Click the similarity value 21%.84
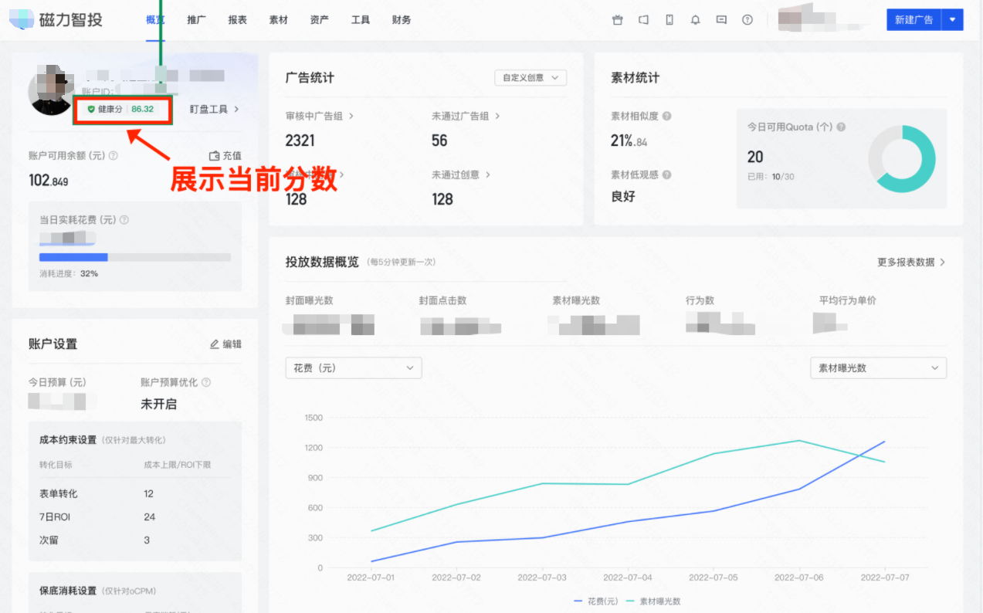 (629, 141)
